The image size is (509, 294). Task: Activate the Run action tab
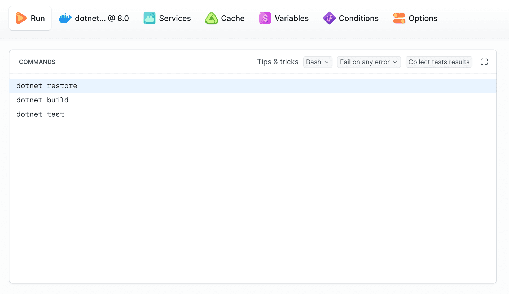point(30,18)
